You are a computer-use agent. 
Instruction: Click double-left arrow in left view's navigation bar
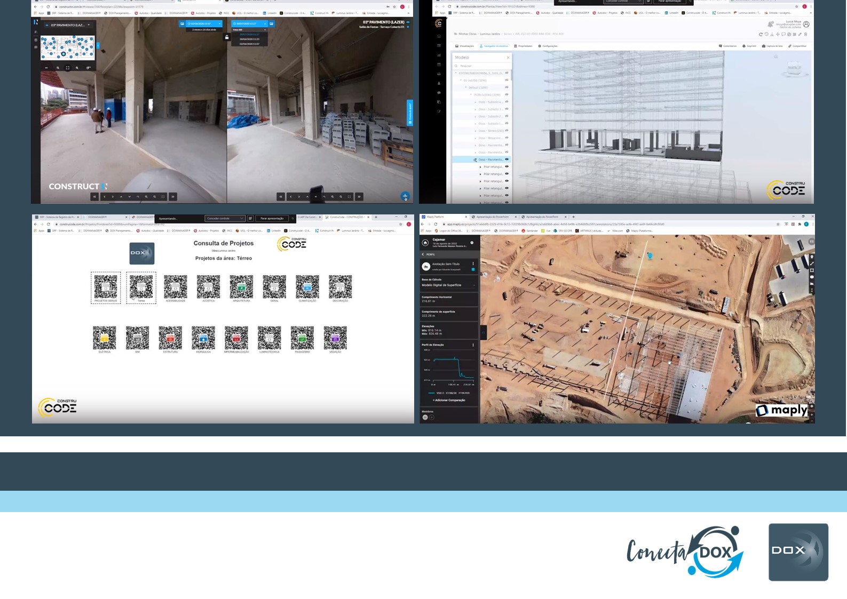[94, 197]
